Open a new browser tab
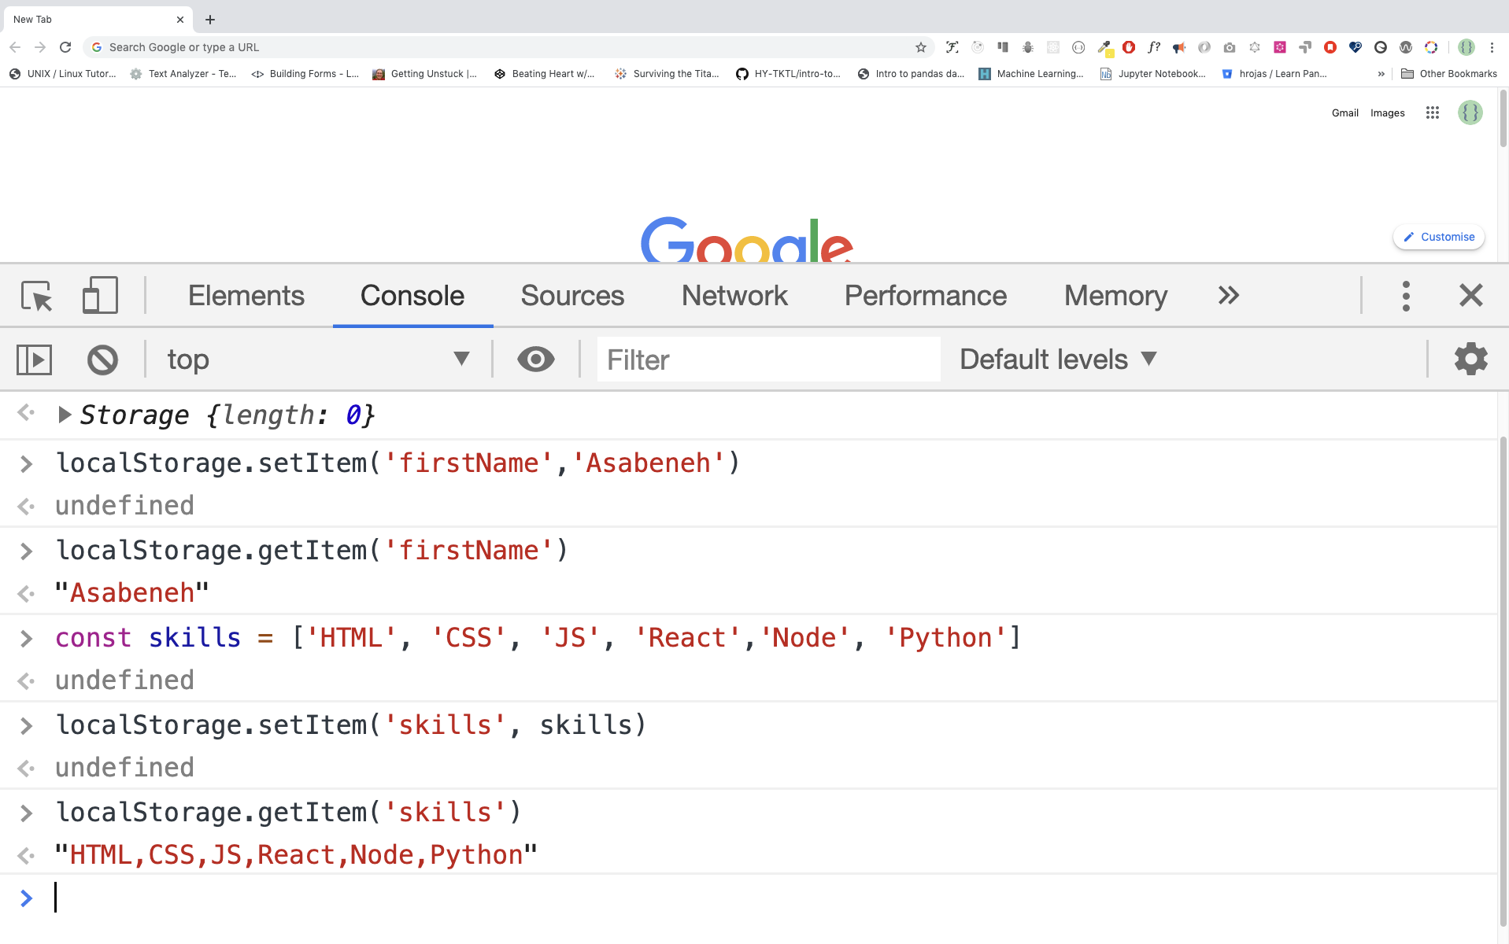 pyautogui.click(x=210, y=20)
